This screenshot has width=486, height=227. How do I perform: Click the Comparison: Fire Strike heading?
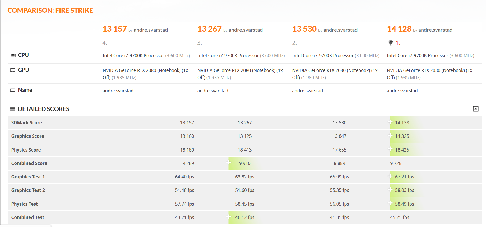point(50,10)
